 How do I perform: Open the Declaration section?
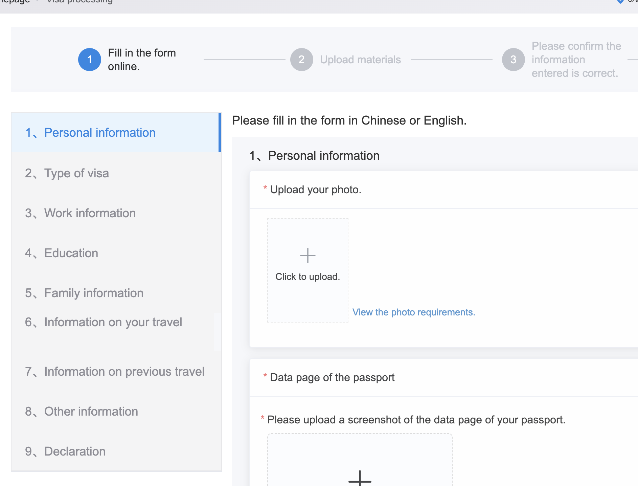75,451
